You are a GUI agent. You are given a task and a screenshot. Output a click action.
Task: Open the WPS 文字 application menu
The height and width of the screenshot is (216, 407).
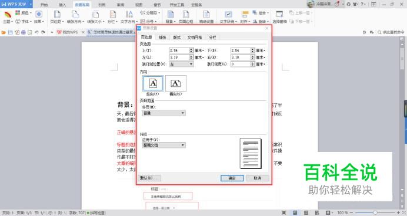16,4
